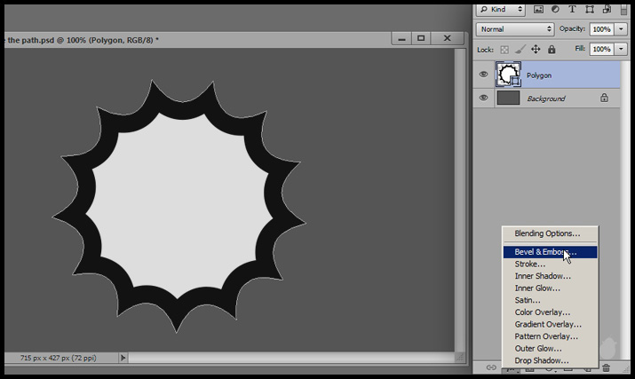Image resolution: width=635 pixels, height=379 pixels.
Task: Filter for type layers icon
Action: pos(573,10)
